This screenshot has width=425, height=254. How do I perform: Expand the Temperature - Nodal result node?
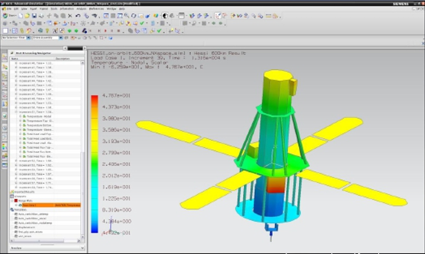21,116
